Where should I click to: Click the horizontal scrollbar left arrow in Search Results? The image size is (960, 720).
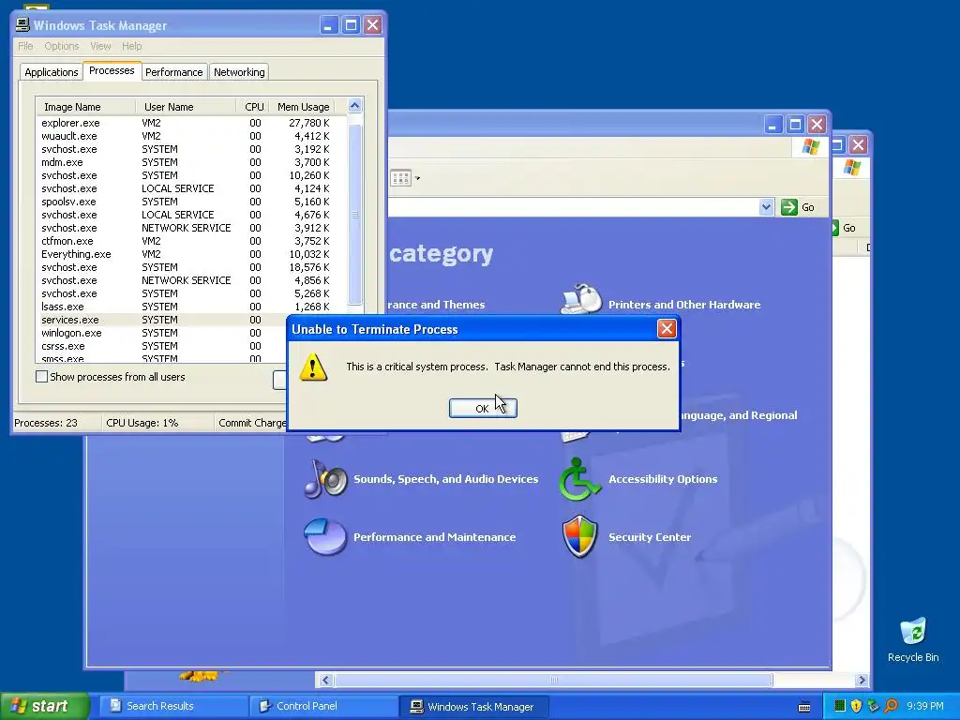[x=325, y=680]
